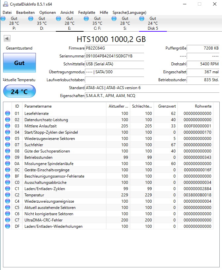The width and height of the screenshot is (222, 270).
Task: Click the Grenzwert column header
Action: click(x=166, y=106)
